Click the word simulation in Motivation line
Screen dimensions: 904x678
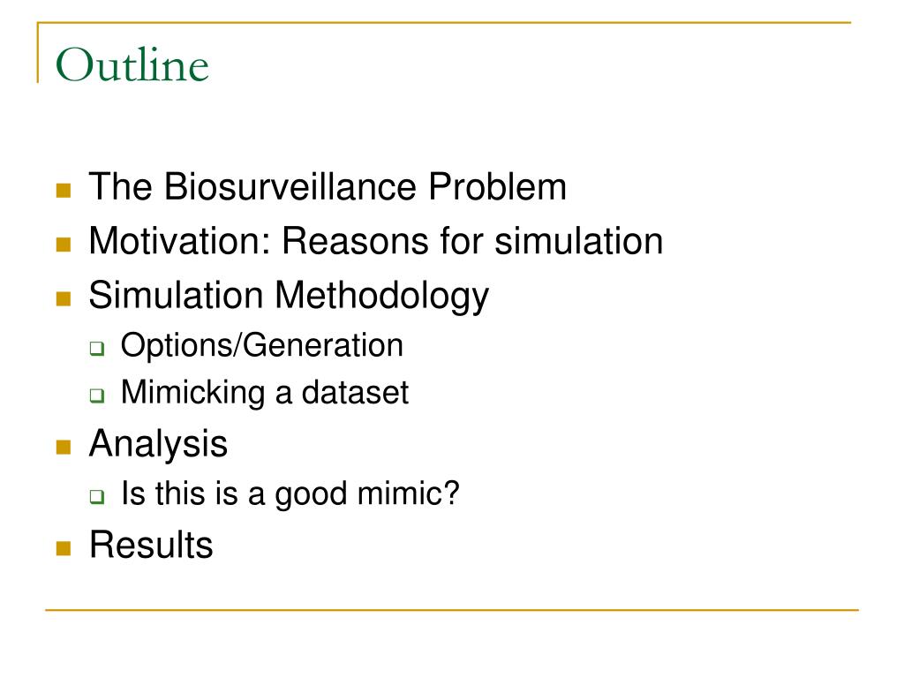[x=579, y=240]
